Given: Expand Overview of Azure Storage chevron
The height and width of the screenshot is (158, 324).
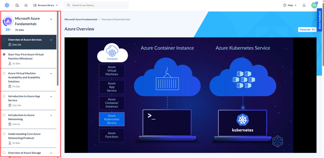Looking at the screenshot, I should click(51, 153).
